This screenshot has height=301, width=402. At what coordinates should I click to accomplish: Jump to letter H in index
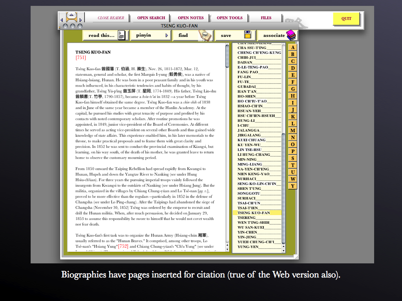click(x=292, y=96)
